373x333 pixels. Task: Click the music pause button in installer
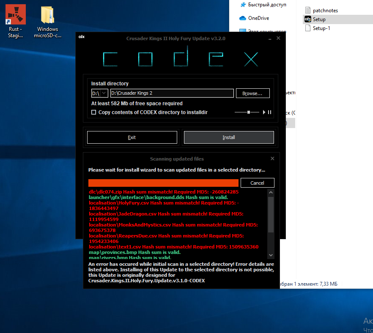click(x=269, y=112)
